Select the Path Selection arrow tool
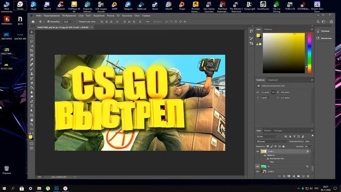The image size is (341, 192). tap(31, 110)
